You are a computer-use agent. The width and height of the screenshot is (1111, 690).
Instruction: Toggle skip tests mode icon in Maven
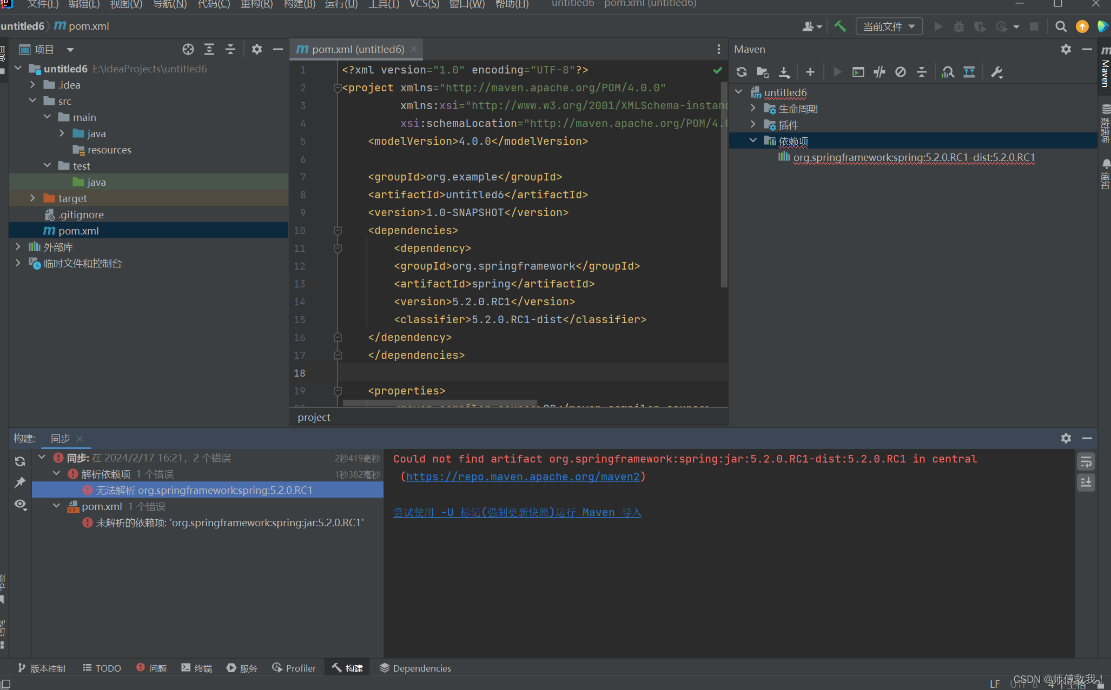pos(901,72)
